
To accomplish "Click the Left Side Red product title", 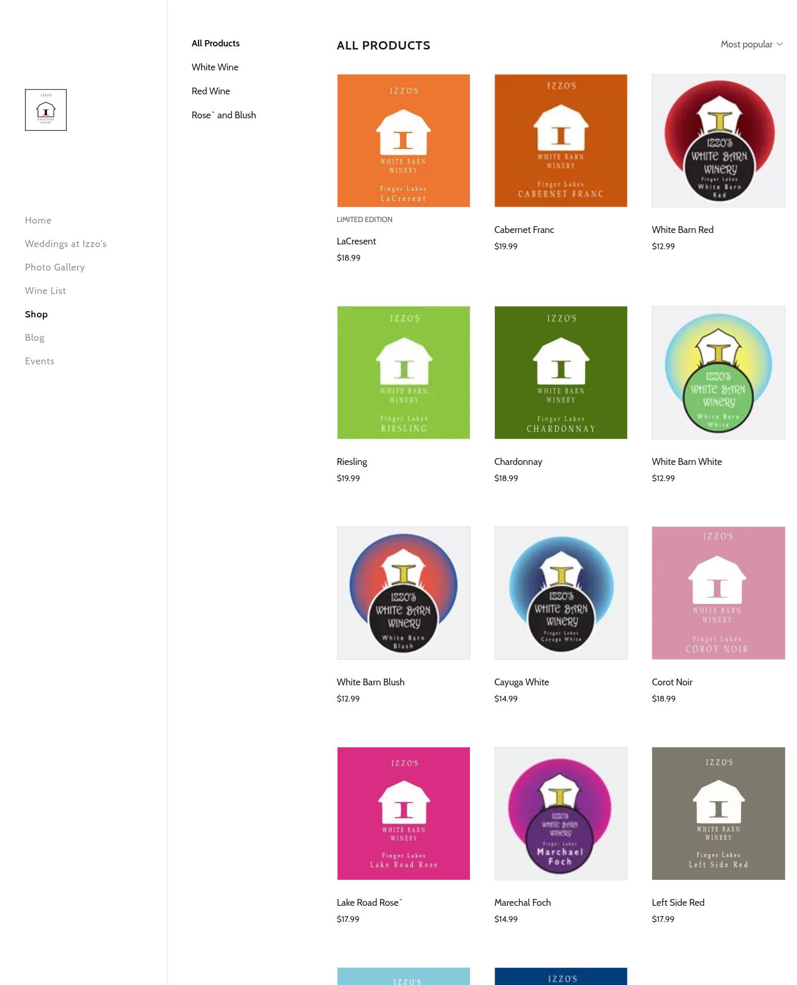I will click(678, 903).
